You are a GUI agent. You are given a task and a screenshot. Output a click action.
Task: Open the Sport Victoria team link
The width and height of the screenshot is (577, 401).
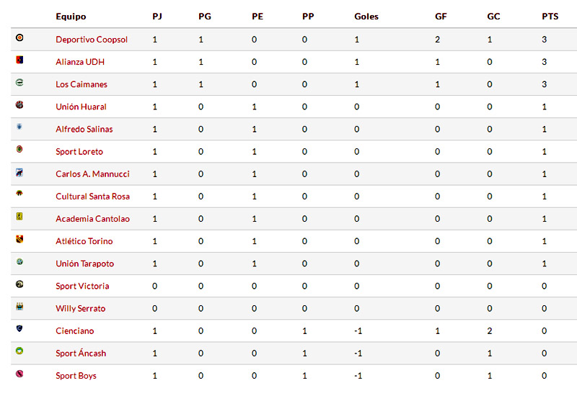(82, 286)
